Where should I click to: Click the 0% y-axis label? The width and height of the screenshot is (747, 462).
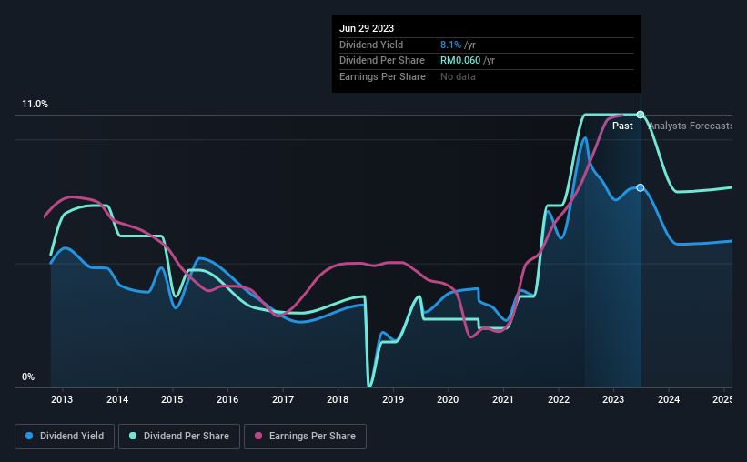point(28,377)
